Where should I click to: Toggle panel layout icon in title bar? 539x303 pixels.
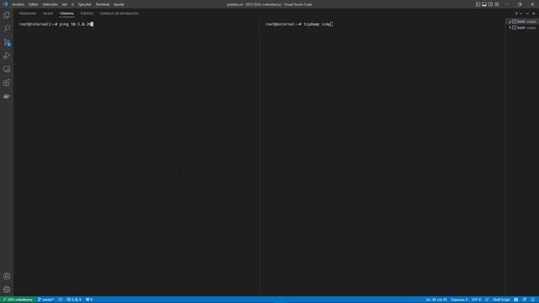pyautogui.click(x=484, y=4)
